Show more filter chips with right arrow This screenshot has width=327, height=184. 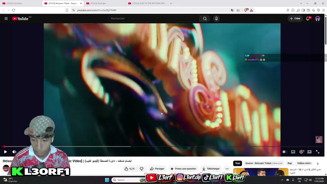click(x=318, y=164)
